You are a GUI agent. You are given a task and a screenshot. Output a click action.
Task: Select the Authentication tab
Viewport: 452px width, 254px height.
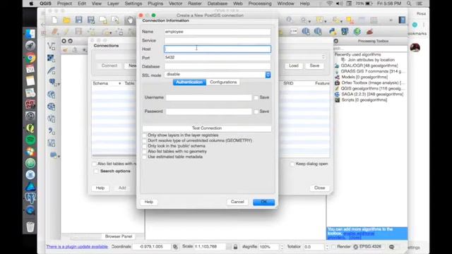click(x=189, y=82)
